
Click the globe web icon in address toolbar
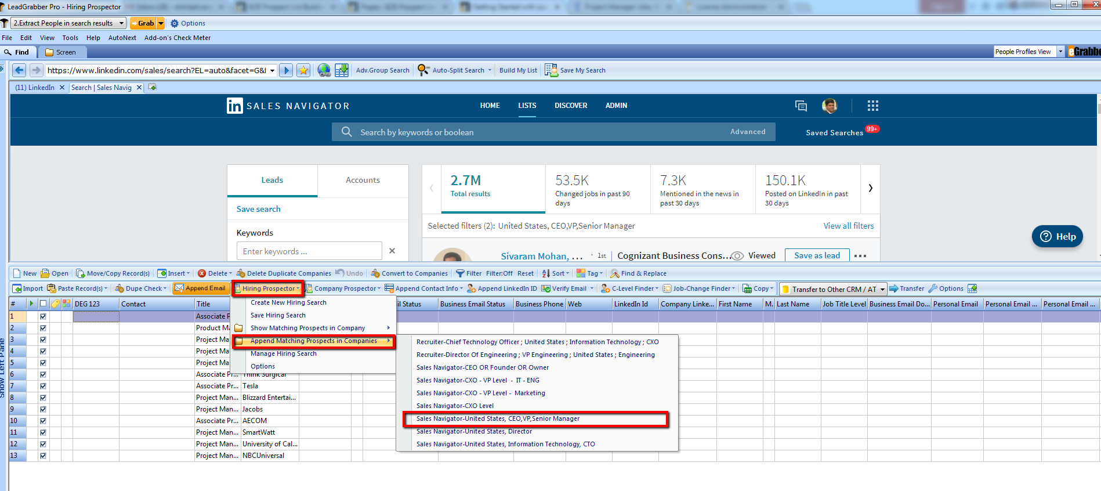coord(324,70)
